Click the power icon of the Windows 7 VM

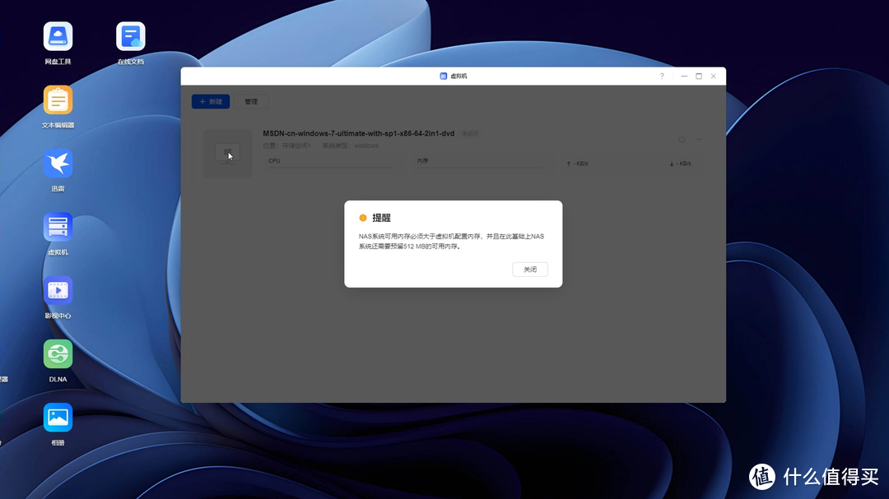point(682,139)
